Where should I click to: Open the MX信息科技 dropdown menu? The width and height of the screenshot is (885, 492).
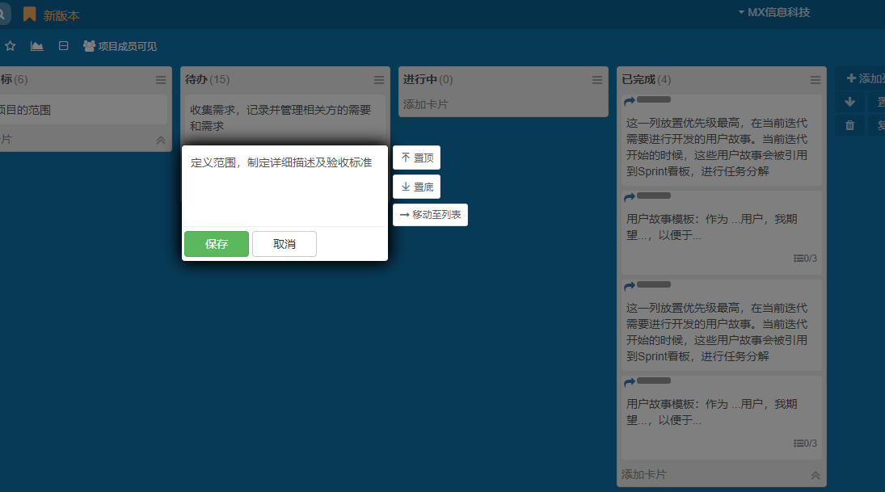coord(773,12)
